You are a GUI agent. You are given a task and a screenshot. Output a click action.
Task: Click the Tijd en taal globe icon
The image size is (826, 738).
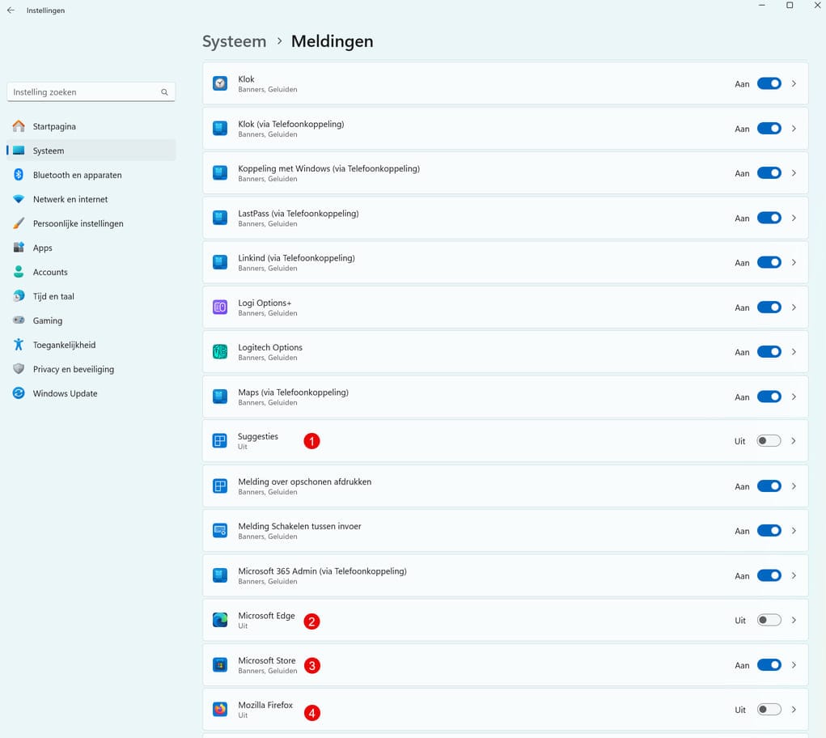coord(19,296)
